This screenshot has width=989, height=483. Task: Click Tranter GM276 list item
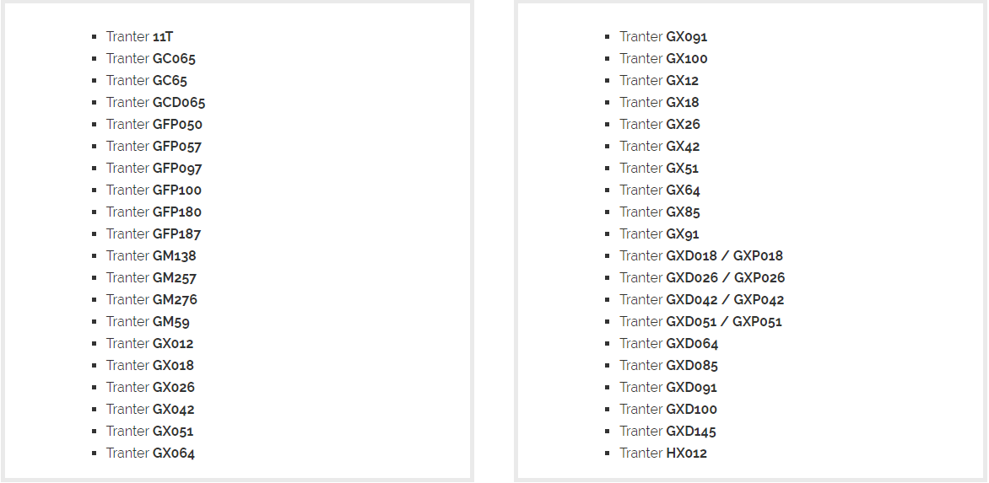[151, 299]
